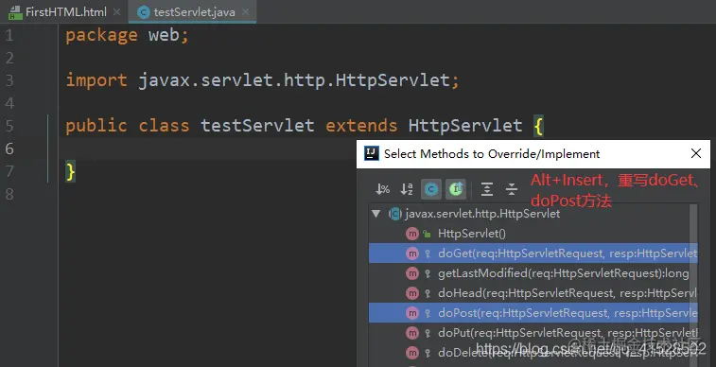Expand all nodes in the methods tree
716x367 pixels.
(x=487, y=189)
